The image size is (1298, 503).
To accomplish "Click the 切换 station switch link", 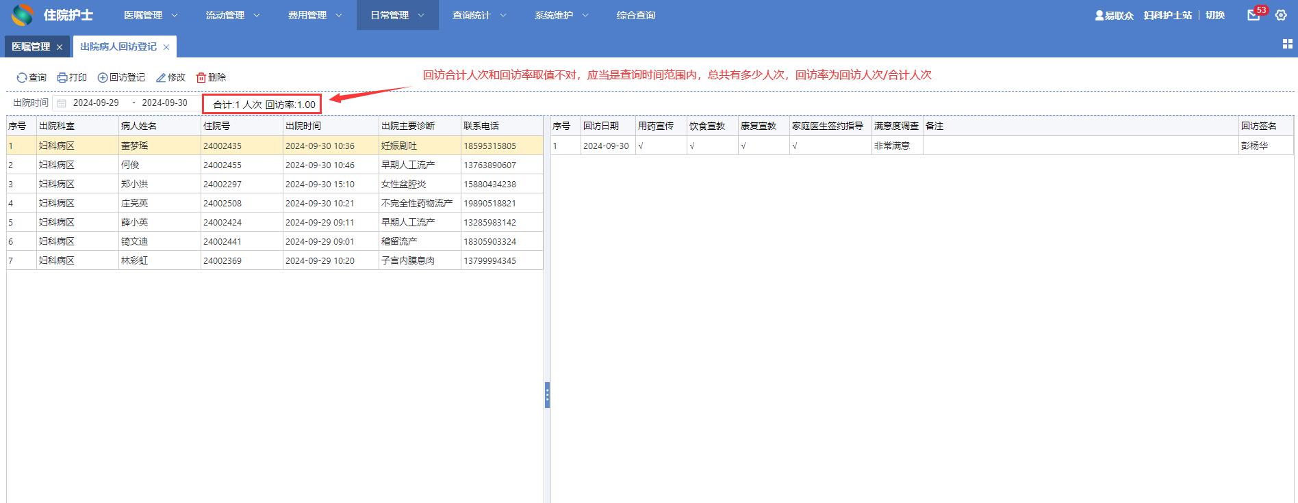I will tap(1215, 15).
